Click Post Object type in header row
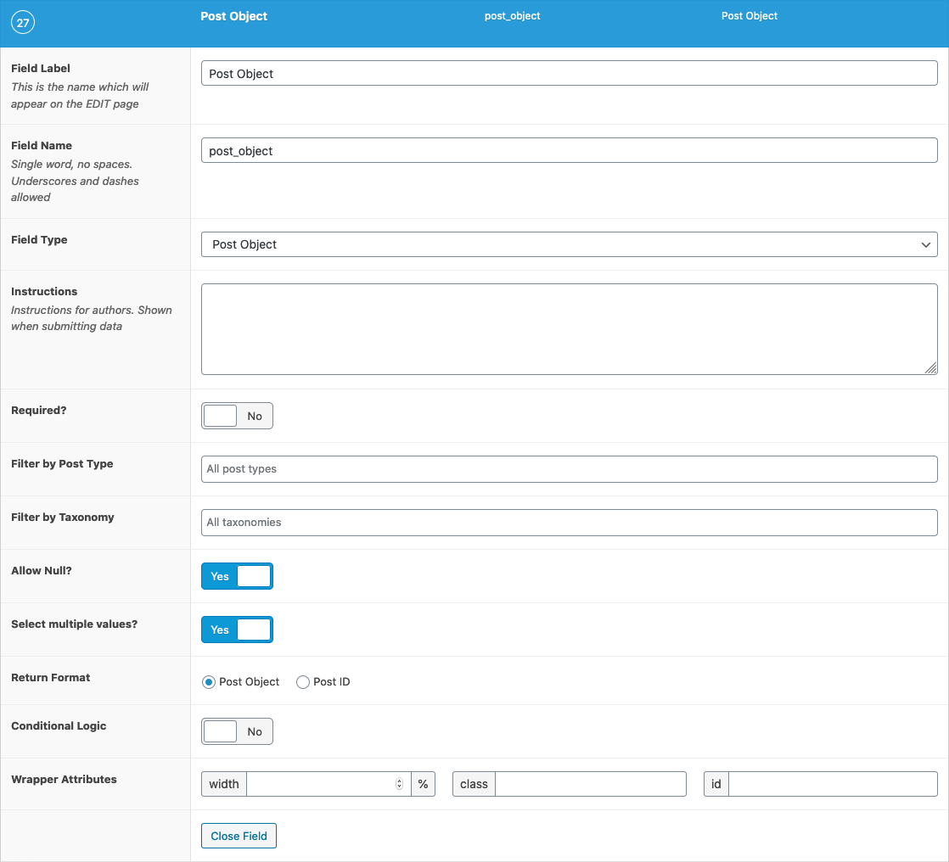Image resolution: width=949 pixels, height=862 pixels. [x=750, y=16]
